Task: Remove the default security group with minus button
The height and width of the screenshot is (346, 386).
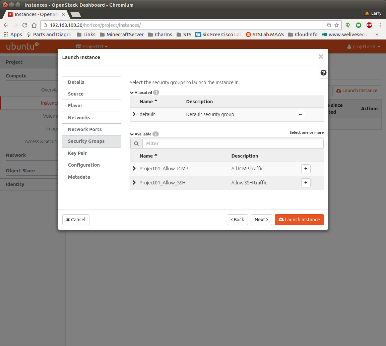Action: coord(300,114)
